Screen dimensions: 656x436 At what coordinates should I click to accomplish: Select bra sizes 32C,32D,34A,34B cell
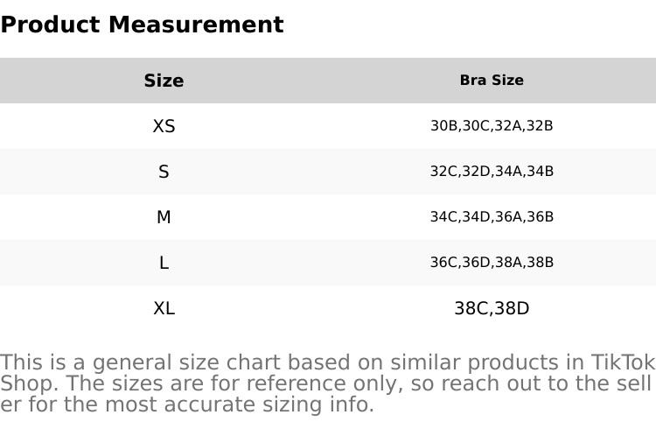pos(492,172)
